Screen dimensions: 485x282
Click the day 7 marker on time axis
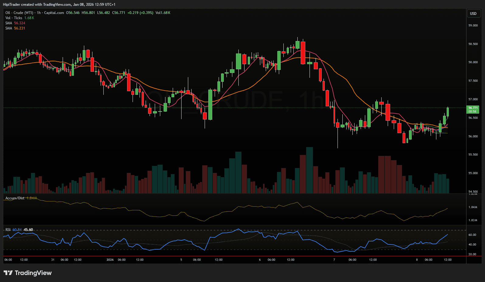pos(334,260)
